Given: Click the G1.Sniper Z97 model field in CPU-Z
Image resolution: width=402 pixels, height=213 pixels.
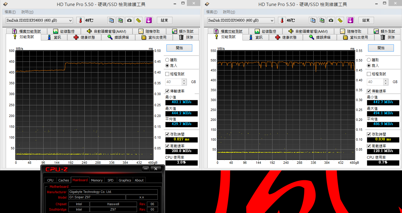Looking at the screenshot, I should [97, 197].
